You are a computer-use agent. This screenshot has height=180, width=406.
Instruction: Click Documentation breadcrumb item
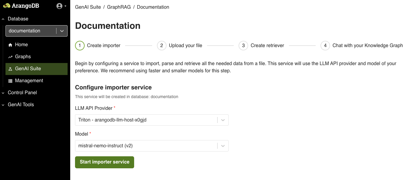pos(153,7)
